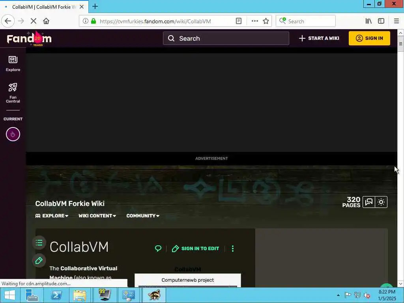Screen dimensions: 404x303
Task: Show site information icon in address bar
Action: tap(85, 21)
